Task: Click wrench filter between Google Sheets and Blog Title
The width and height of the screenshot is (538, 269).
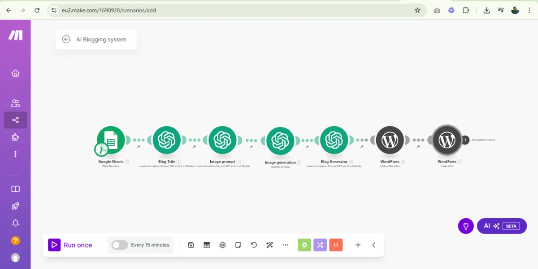Action: (x=139, y=146)
